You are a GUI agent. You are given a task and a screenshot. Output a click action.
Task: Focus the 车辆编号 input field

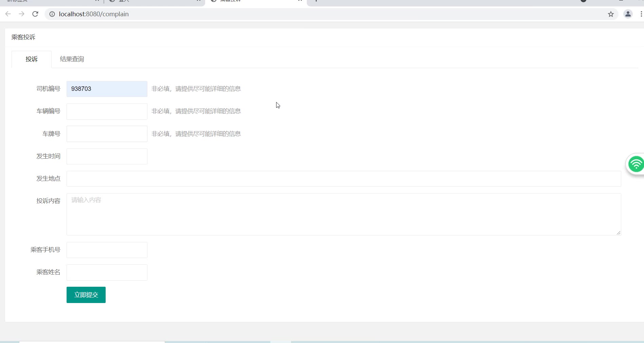click(107, 112)
